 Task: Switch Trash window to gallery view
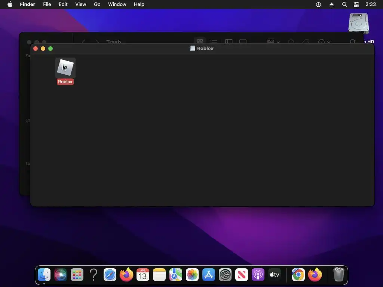[243, 41]
